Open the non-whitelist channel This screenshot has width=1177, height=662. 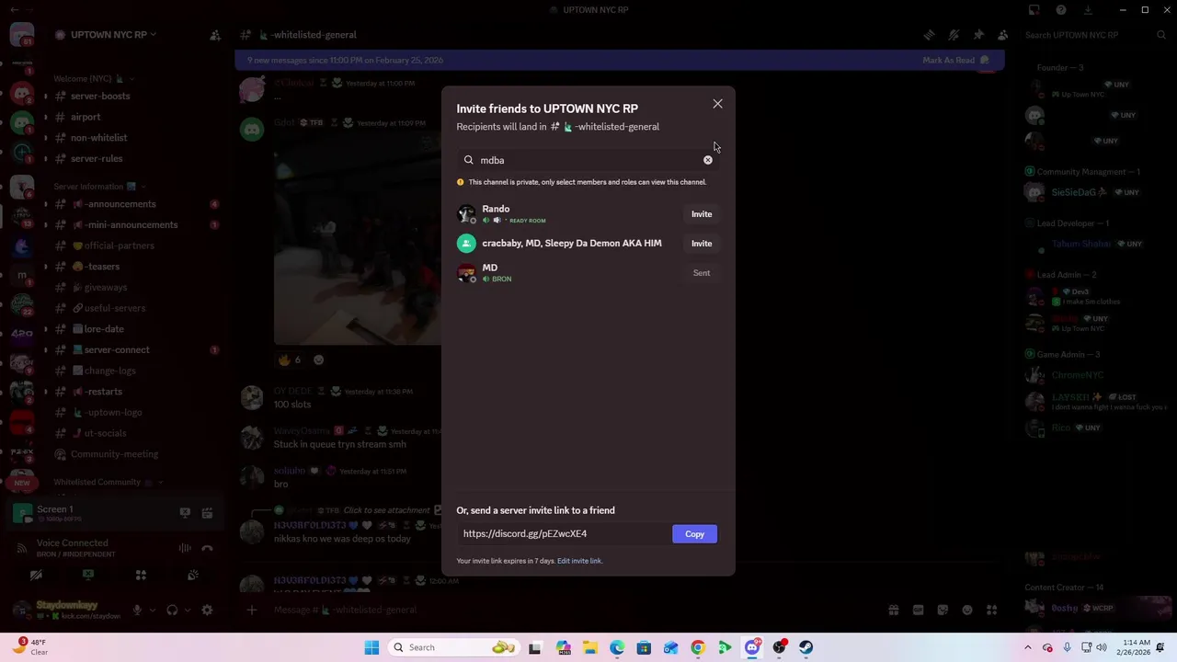tap(98, 138)
